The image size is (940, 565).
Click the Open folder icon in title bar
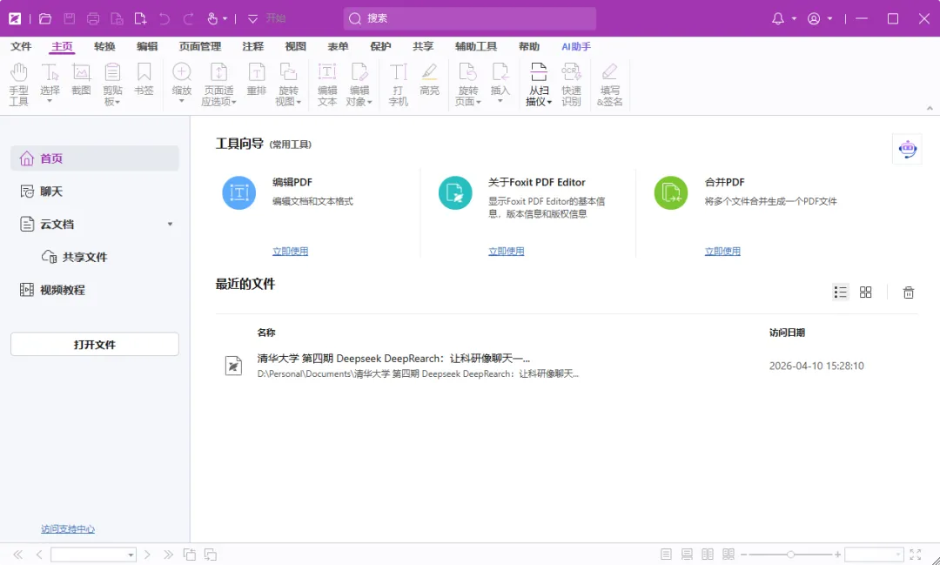[45, 18]
